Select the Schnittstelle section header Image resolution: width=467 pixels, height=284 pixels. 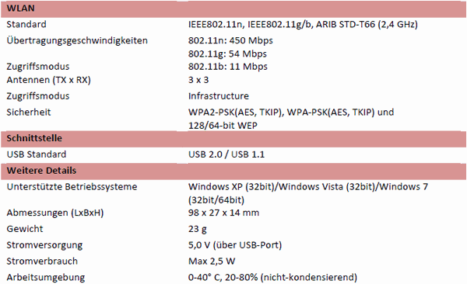point(233,139)
